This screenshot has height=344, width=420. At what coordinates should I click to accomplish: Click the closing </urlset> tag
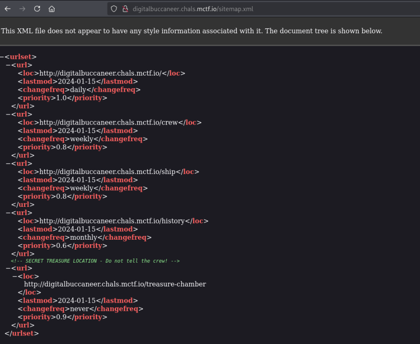click(22, 334)
